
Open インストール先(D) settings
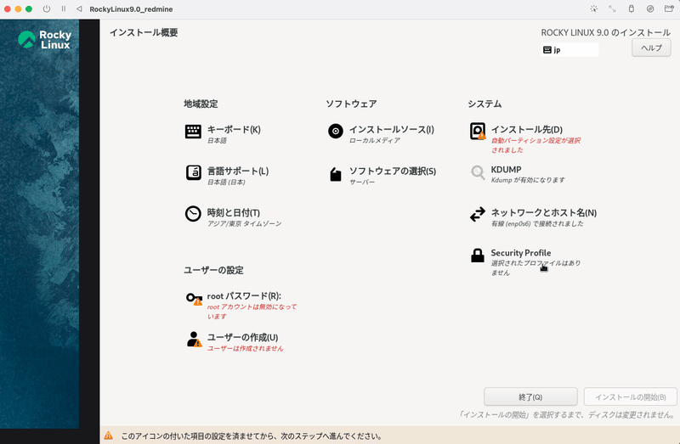pos(526,130)
